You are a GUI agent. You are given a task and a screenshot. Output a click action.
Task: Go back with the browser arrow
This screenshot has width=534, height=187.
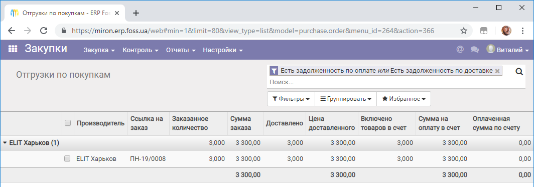click(12, 31)
